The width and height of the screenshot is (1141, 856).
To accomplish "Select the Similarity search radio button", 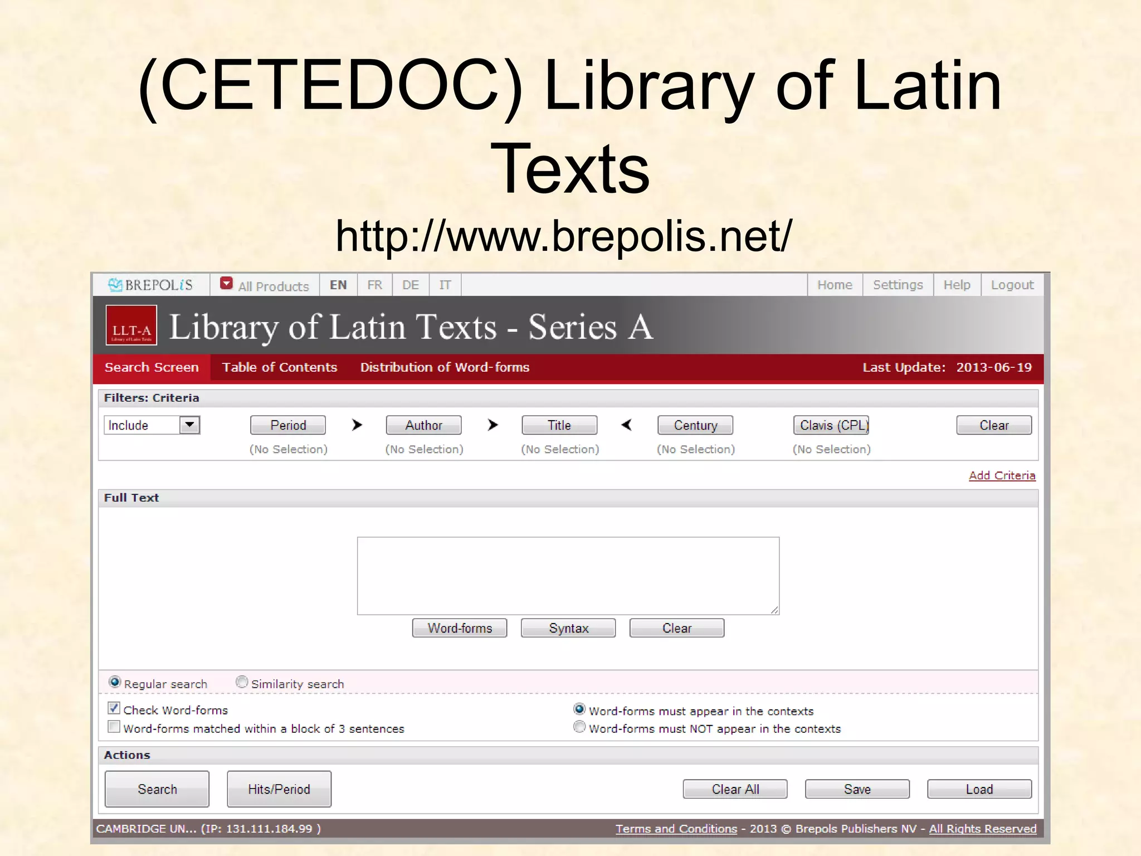I will coord(242,682).
